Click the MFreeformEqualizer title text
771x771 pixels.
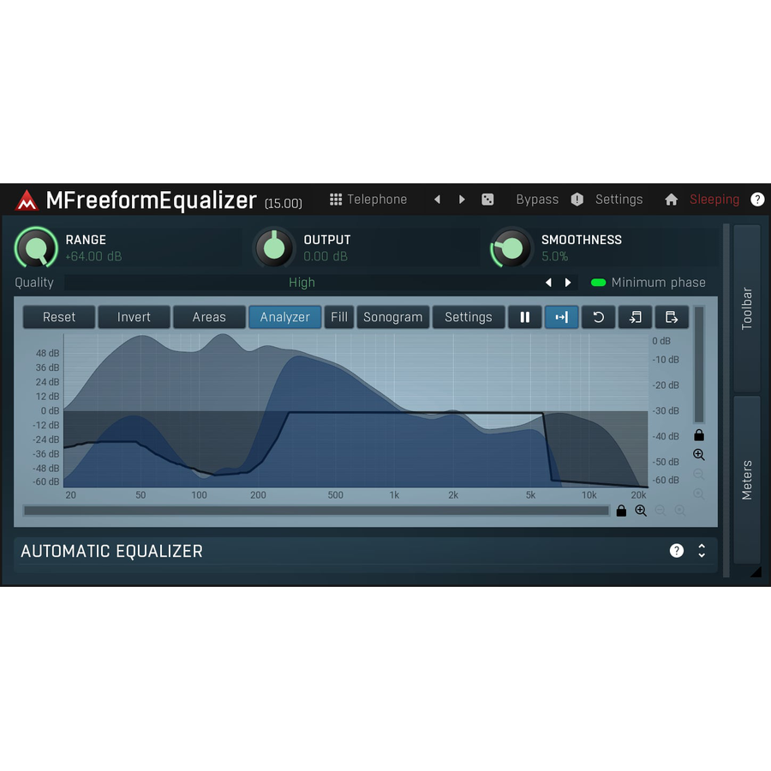click(x=151, y=200)
